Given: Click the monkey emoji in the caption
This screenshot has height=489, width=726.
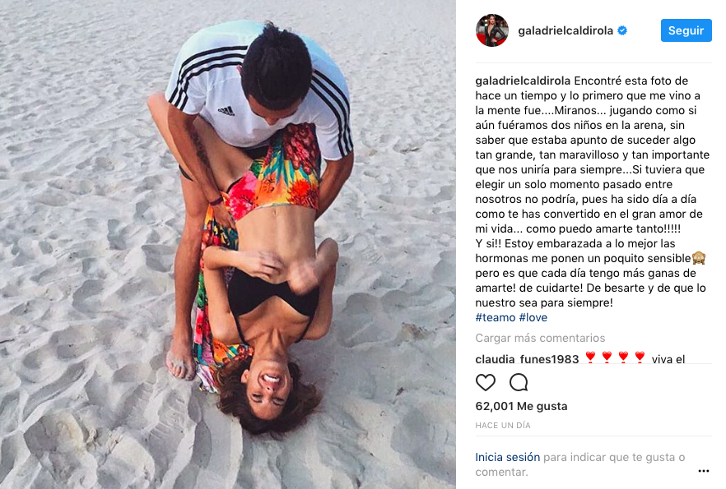Looking at the screenshot, I should click(x=699, y=258).
